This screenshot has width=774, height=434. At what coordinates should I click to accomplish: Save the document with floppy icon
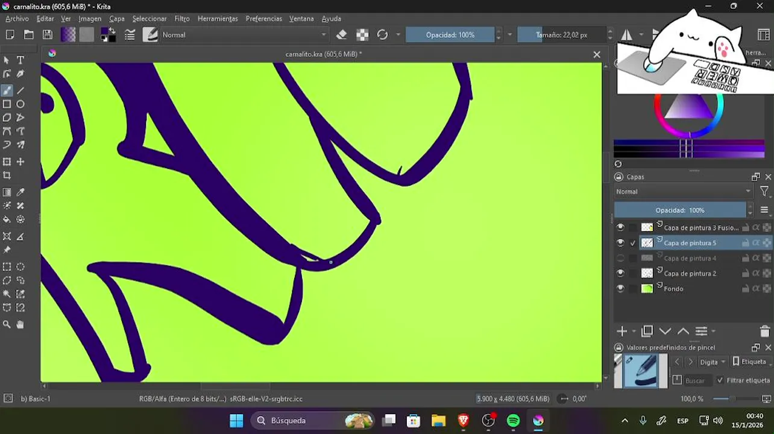[x=47, y=35]
